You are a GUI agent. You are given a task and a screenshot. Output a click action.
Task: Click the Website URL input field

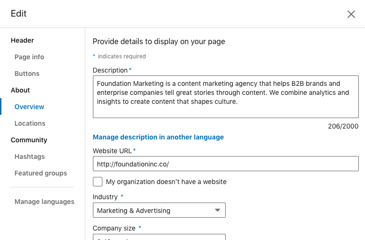coord(226,164)
